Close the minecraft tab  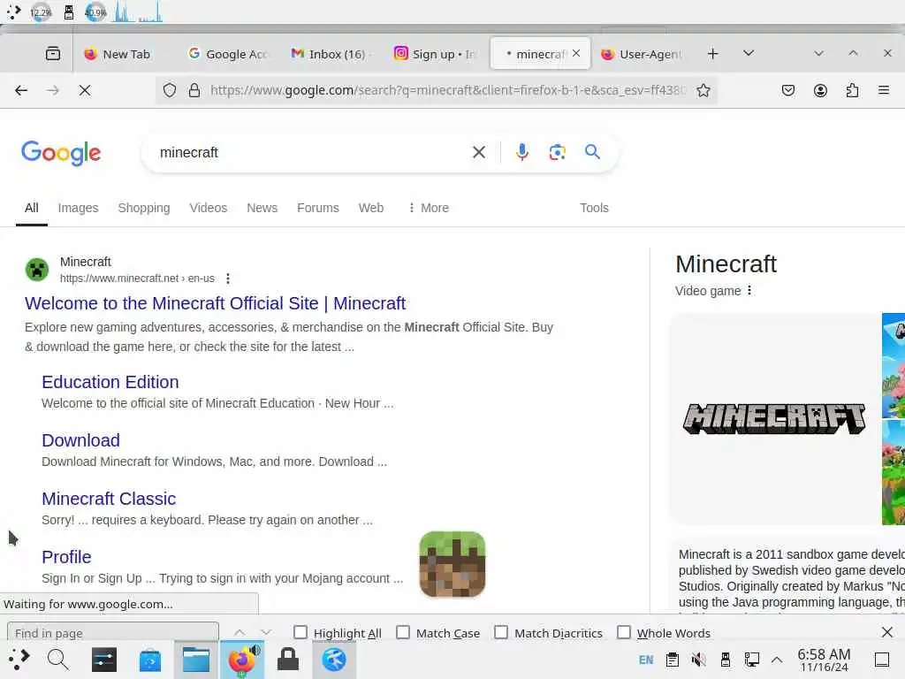(576, 53)
